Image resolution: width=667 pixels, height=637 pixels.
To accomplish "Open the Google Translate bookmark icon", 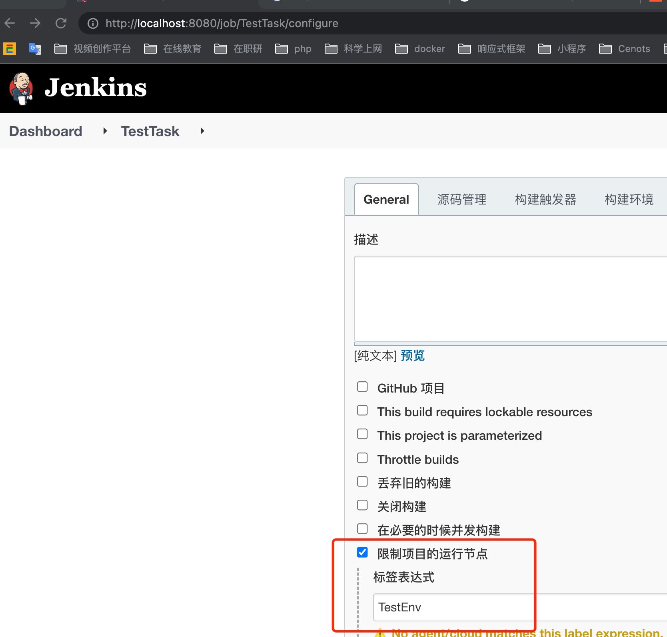I will click(x=35, y=49).
